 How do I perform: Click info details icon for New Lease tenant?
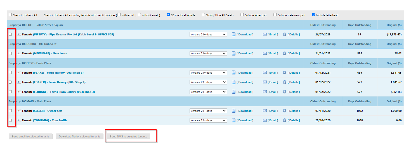[285, 54]
